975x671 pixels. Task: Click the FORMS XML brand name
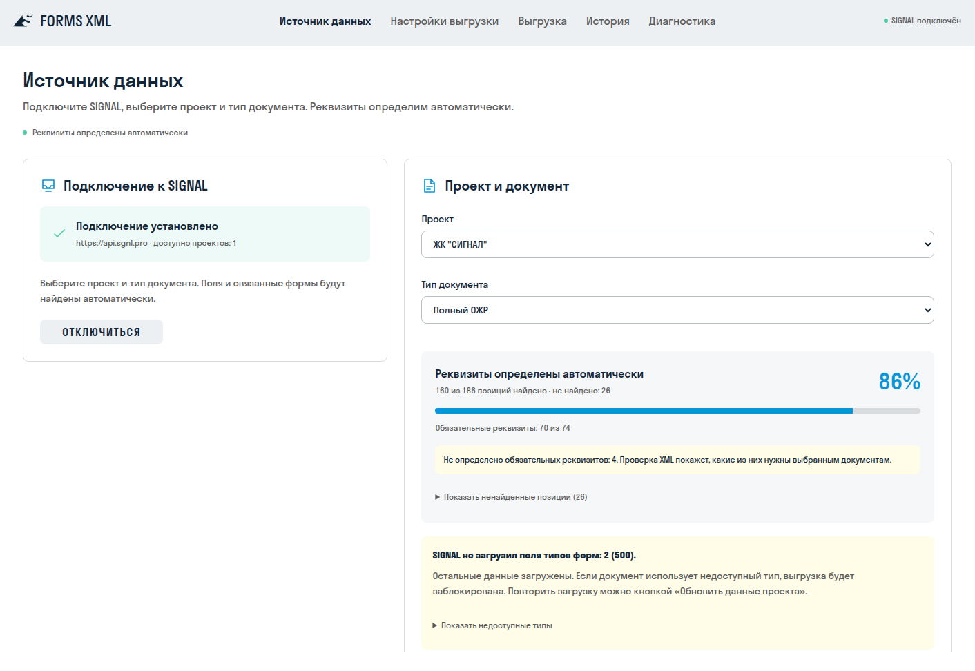[76, 21]
